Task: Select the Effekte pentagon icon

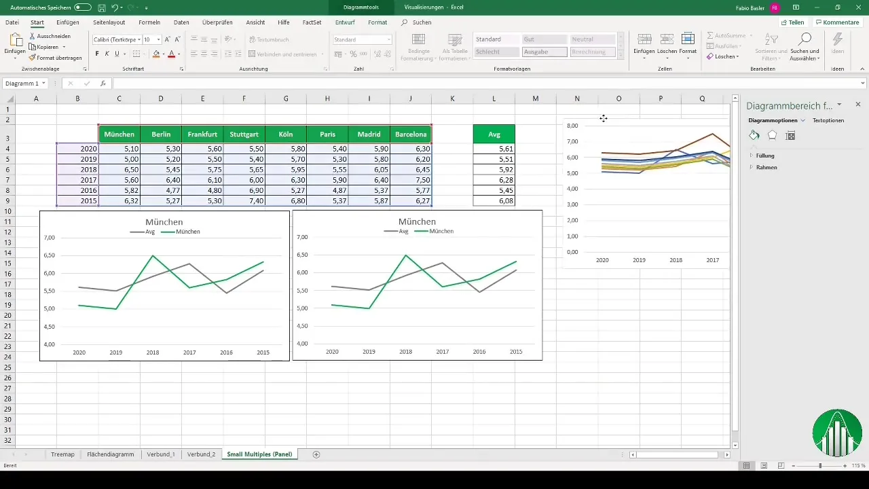Action: tap(772, 135)
